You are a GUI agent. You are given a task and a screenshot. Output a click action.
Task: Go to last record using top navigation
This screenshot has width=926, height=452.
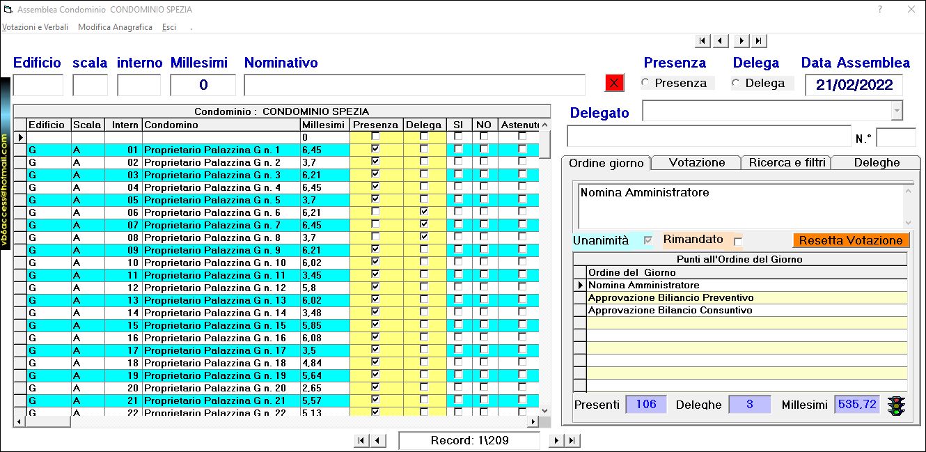[759, 41]
